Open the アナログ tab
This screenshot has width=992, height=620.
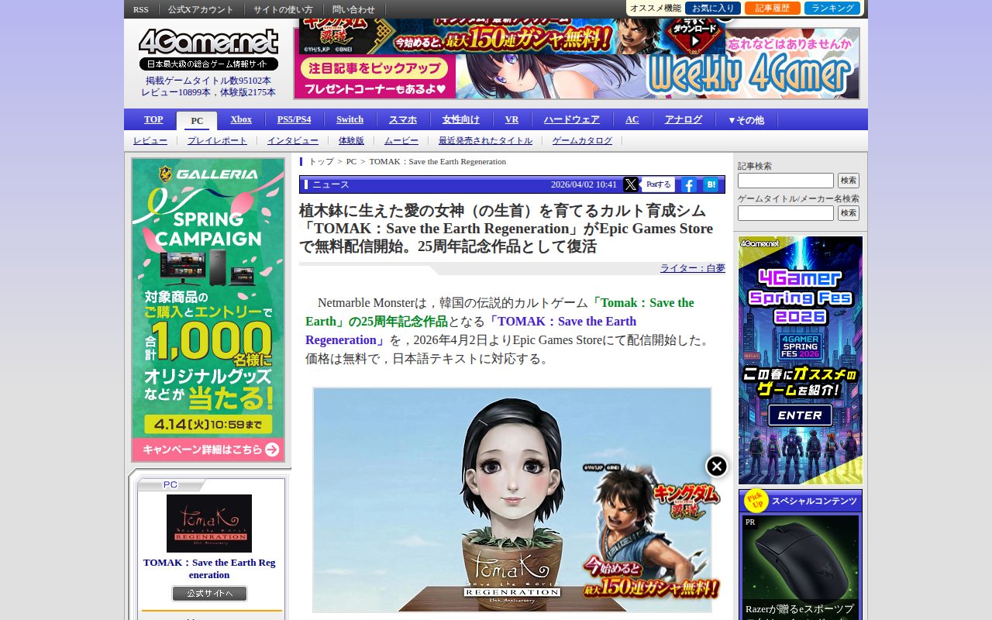click(684, 119)
